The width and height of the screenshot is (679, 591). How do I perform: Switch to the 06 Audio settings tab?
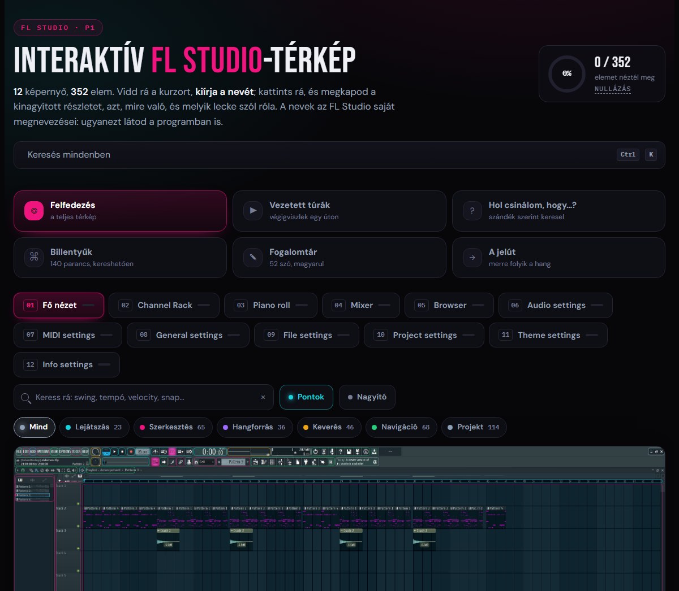555,305
